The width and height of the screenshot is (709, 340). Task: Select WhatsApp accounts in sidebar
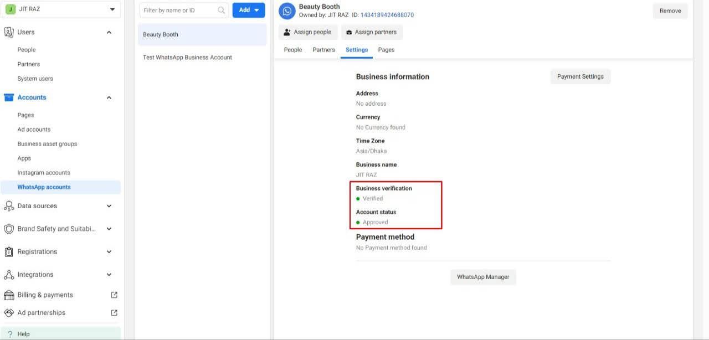point(61,187)
